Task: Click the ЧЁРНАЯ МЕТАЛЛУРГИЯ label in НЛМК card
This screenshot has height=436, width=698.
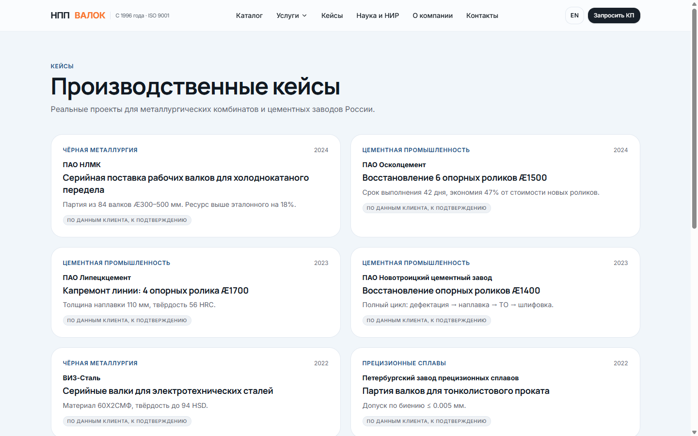Action: click(x=100, y=150)
